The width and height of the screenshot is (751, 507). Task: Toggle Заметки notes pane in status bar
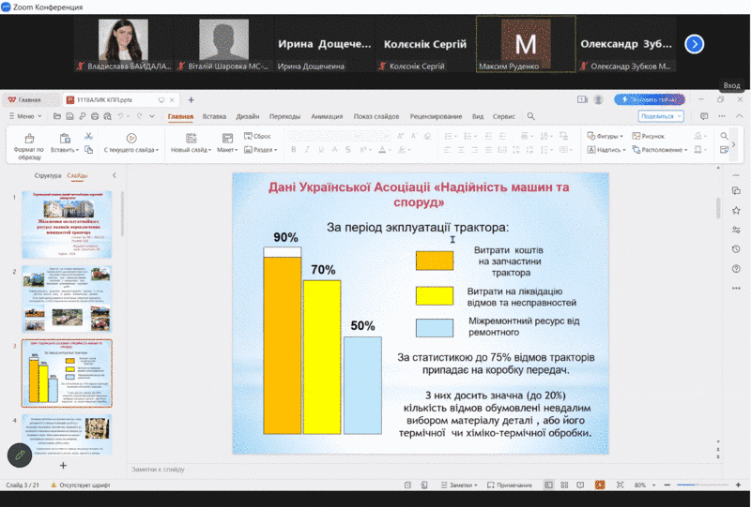point(459,485)
